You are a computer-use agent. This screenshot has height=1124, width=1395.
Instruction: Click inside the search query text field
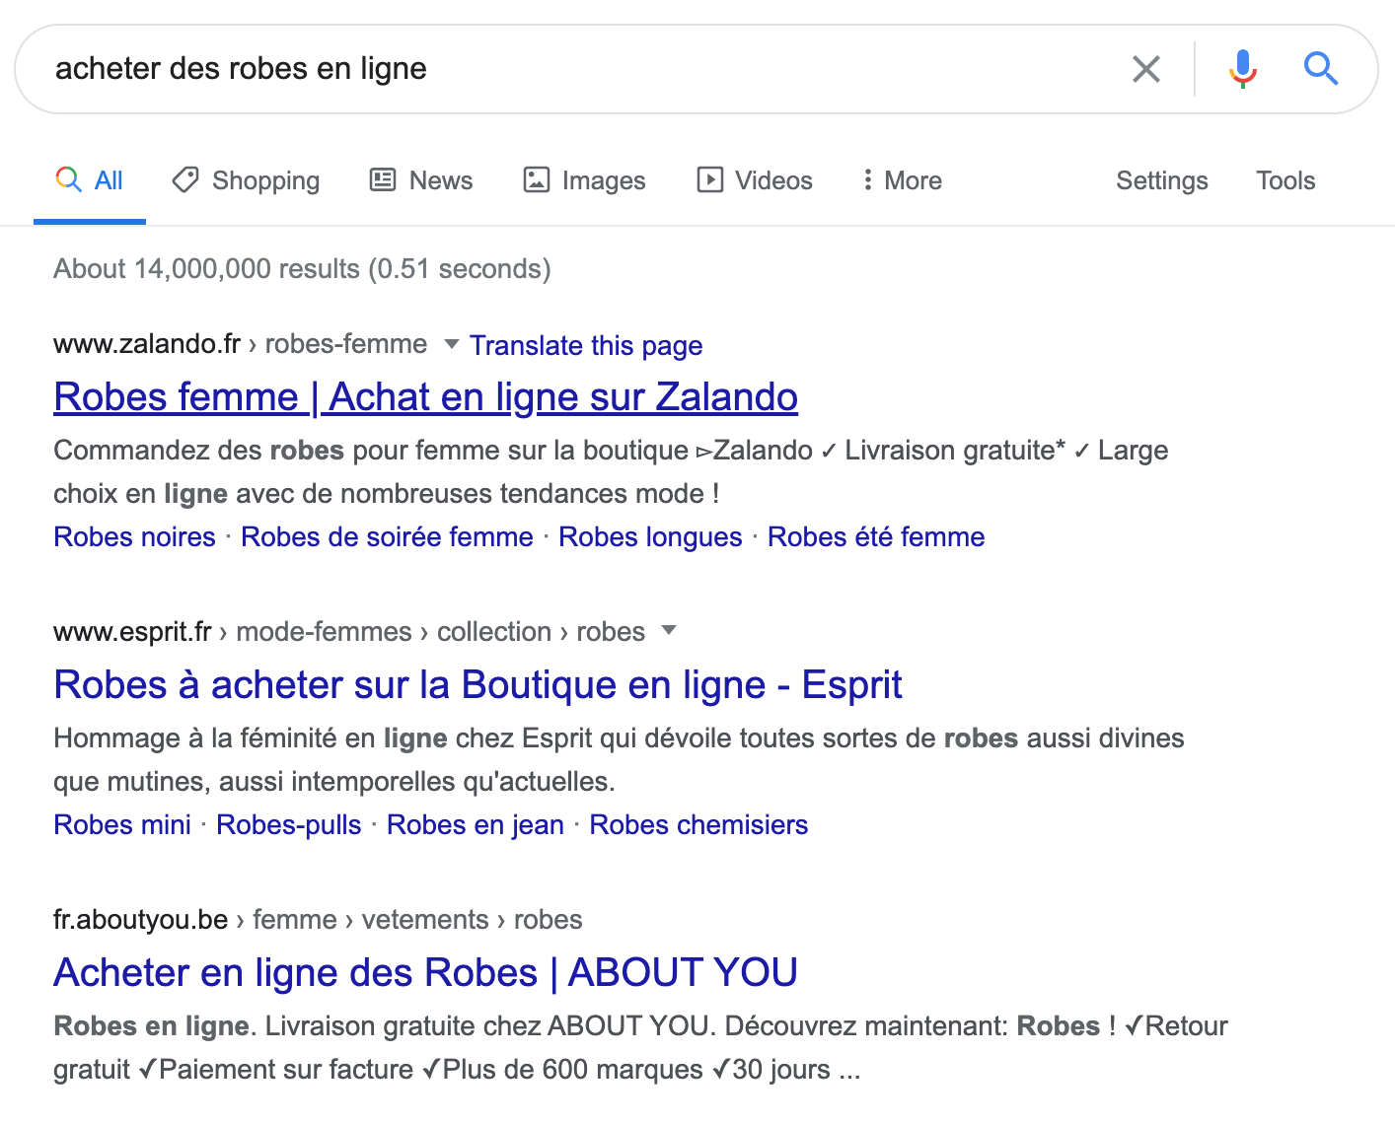point(572,69)
